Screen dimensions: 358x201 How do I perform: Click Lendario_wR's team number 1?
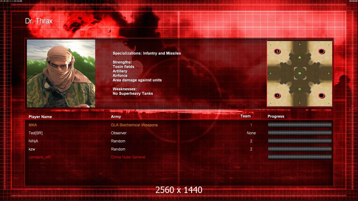(251, 157)
